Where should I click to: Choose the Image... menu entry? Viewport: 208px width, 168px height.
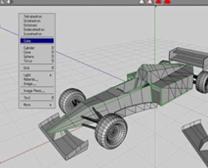(x=37, y=84)
